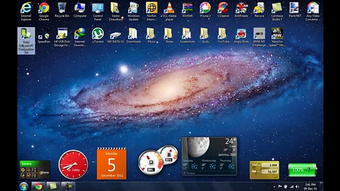Open Action Center flag icon

tap(280, 186)
